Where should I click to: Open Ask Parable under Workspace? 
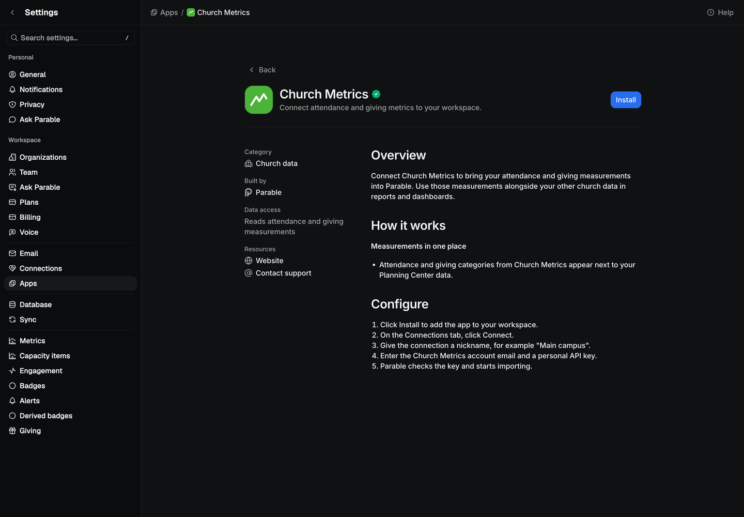(x=70, y=187)
